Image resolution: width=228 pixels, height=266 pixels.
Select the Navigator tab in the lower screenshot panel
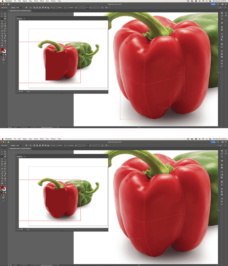tap(19, 157)
